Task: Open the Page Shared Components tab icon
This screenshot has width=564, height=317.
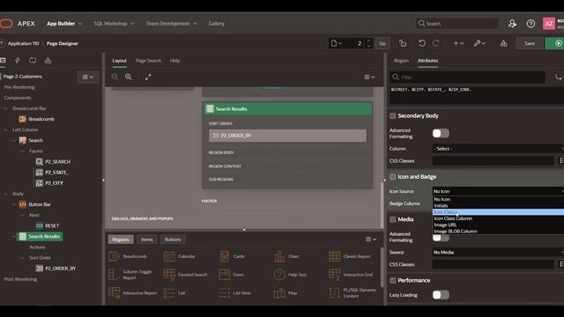Action: (48, 61)
